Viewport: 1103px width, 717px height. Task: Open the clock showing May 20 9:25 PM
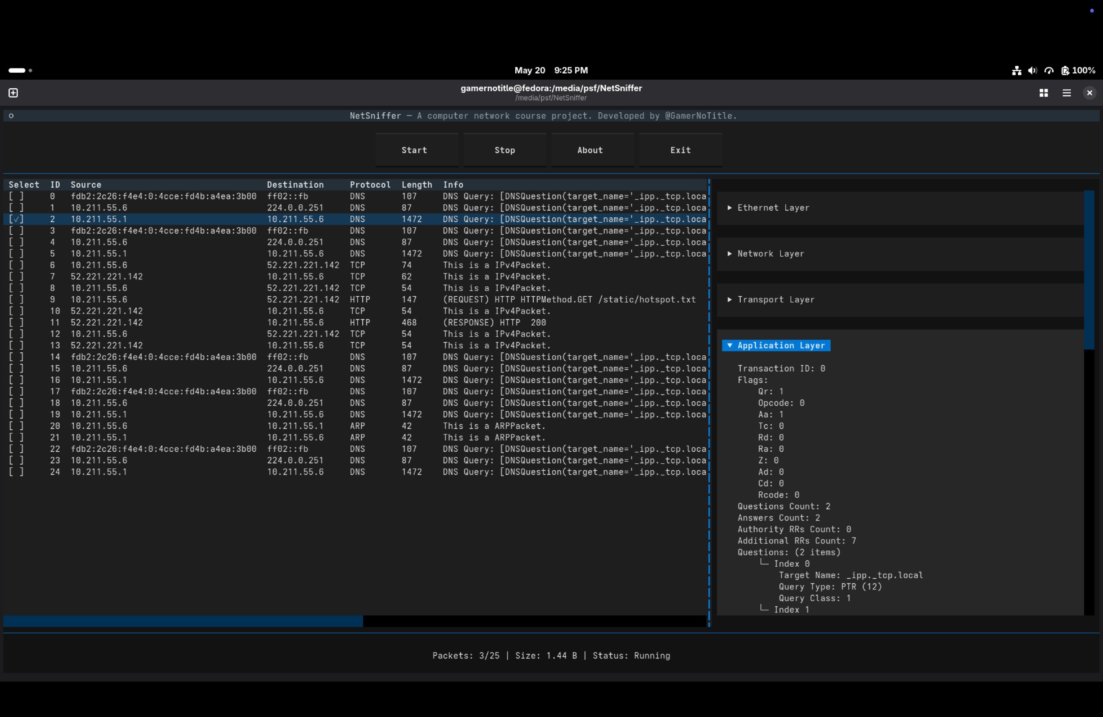(551, 70)
